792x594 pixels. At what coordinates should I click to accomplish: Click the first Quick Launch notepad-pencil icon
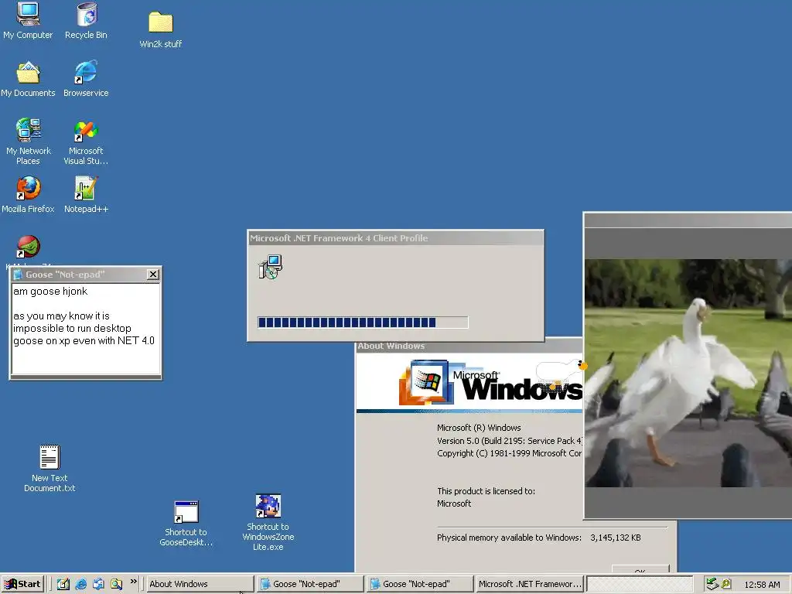63,584
